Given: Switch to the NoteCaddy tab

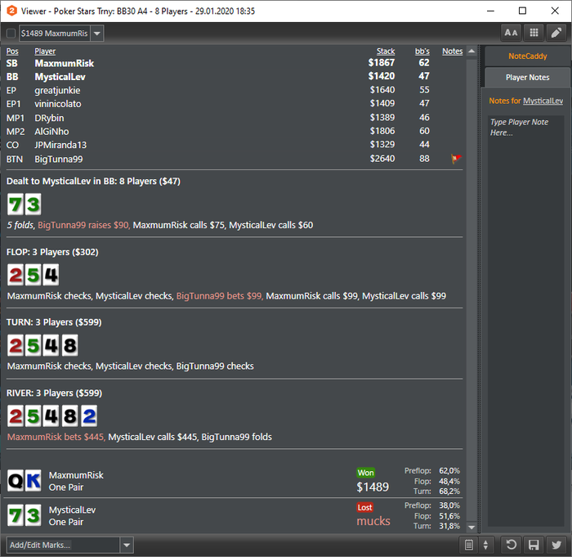Looking at the screenshot, I should pos(528,56).
